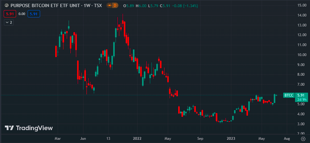Click the PURPOSE BITCOIN ETF ETF UNIT title
The width and height of the screenshot is (310, 143).
pyautogui.click(x=45, y=5)
